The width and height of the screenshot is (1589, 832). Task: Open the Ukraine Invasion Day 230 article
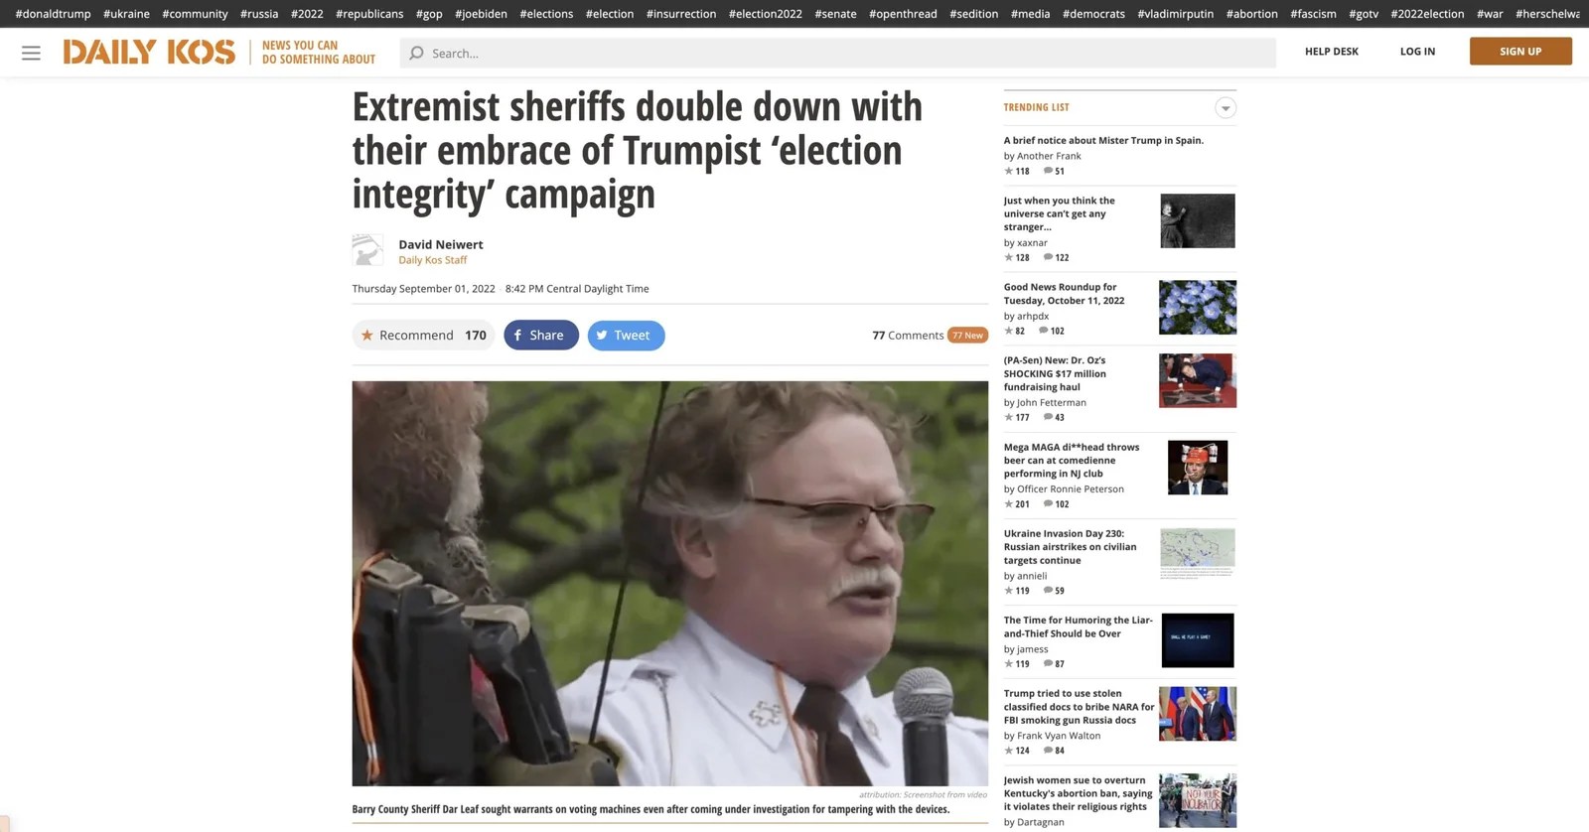[1070, 547]
